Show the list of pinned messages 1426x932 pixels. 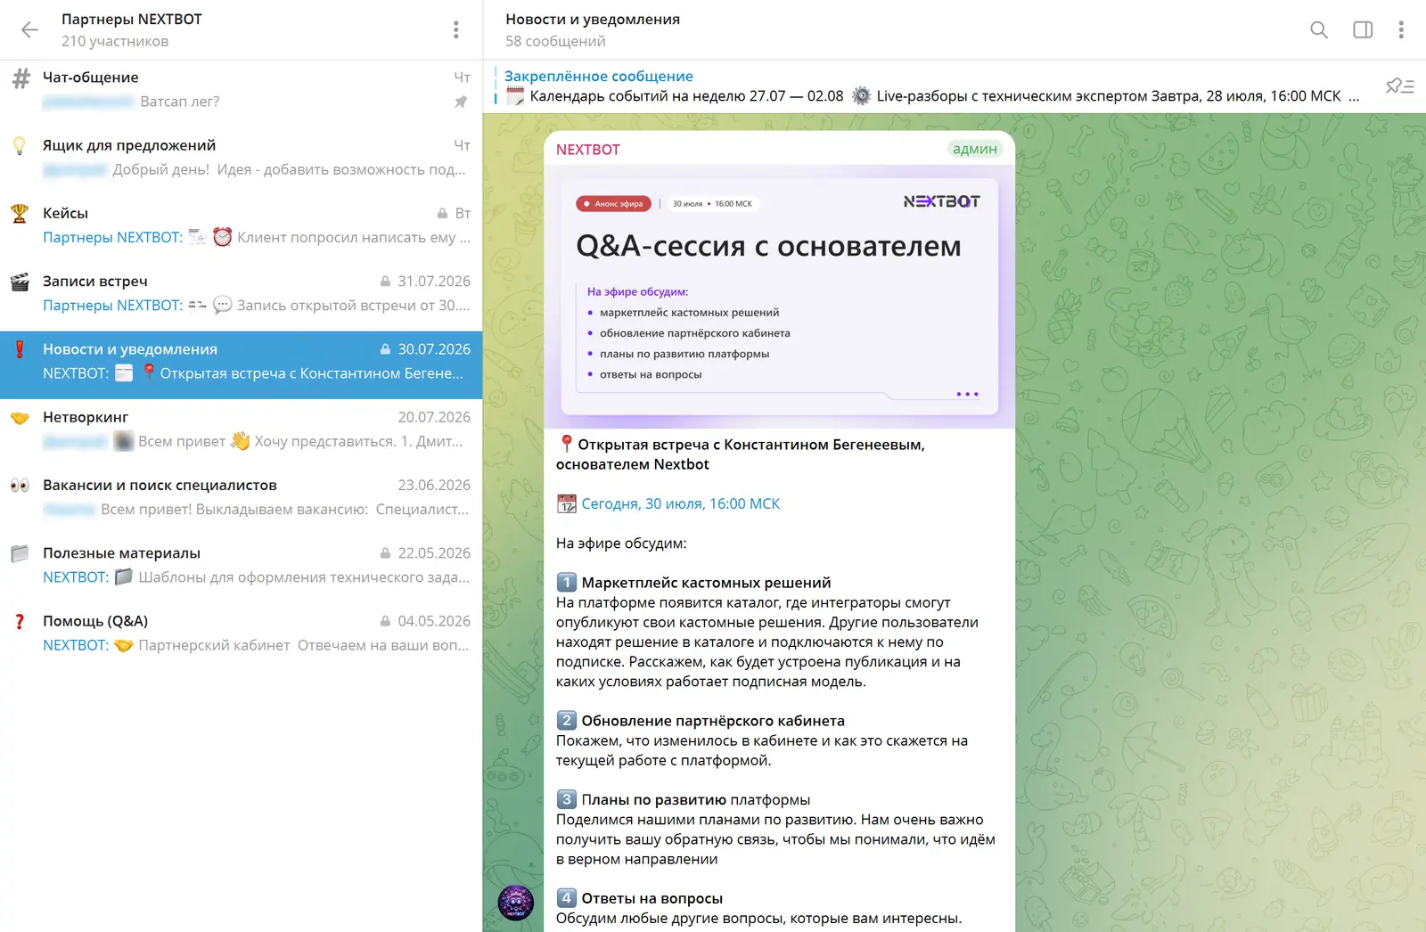(1400, 86)
